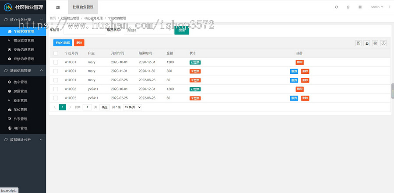Open the 缴费状态 select dropdown

click(x=149, y=30)
